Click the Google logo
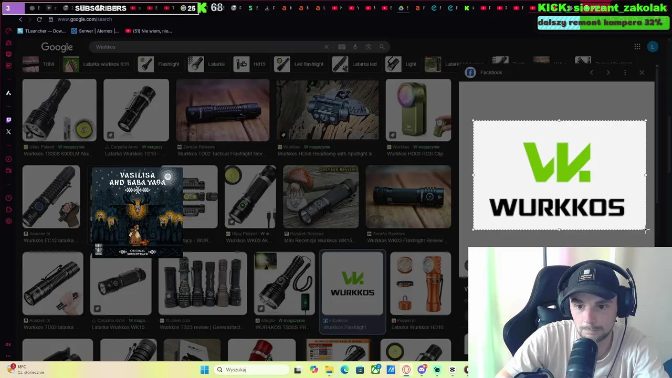The width and height of the screenshot is (672, 378). (x=57, y=47)
